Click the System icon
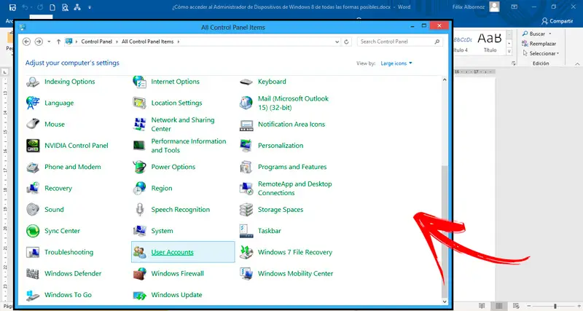 pos(139,231)
